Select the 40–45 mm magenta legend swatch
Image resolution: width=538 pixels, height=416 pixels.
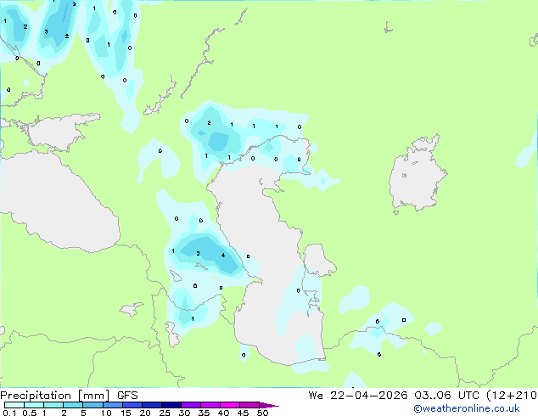tap(230, 405)
